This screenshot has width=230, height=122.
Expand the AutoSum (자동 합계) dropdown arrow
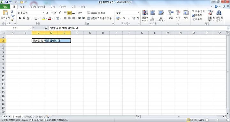[x=206, y=11]
